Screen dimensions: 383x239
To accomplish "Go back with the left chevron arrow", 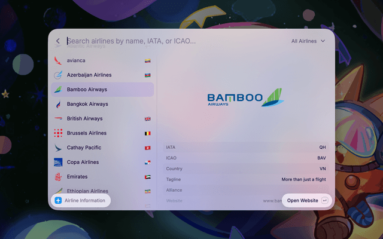I will [x=58, y=41].
